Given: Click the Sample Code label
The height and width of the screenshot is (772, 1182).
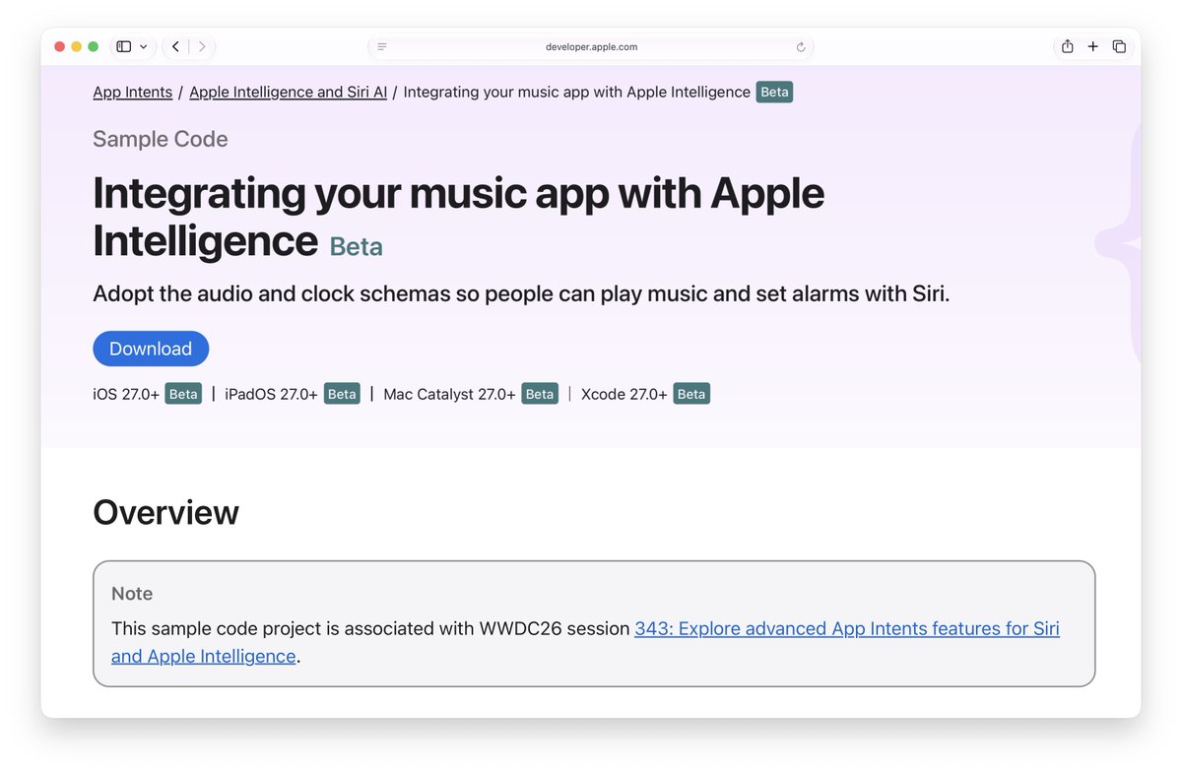Looking at the screenshot, I should point(161,139).
